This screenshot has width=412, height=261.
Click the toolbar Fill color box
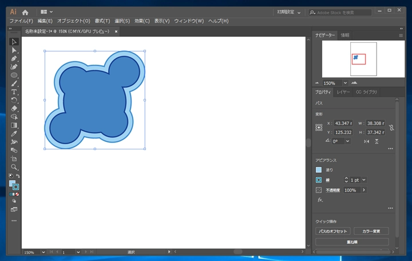[12, 184]
